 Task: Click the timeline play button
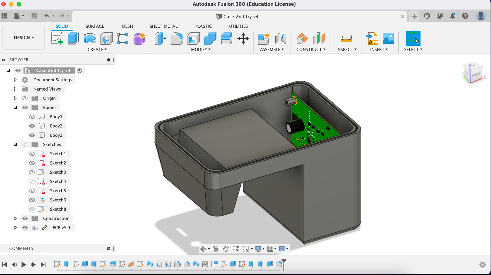click(24, 265)
